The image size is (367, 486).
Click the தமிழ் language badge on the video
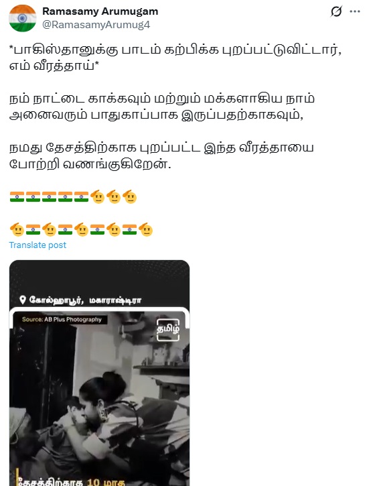pos(168,330)
